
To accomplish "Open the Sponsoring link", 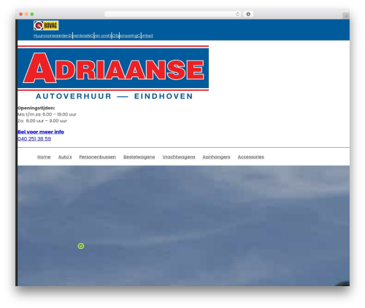I will point(126,36).
